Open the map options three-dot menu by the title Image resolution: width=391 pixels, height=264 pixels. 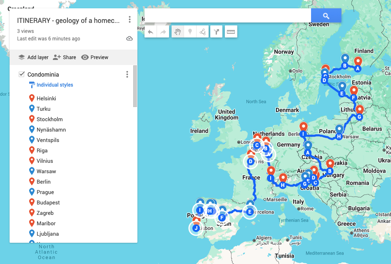[130, 20]
